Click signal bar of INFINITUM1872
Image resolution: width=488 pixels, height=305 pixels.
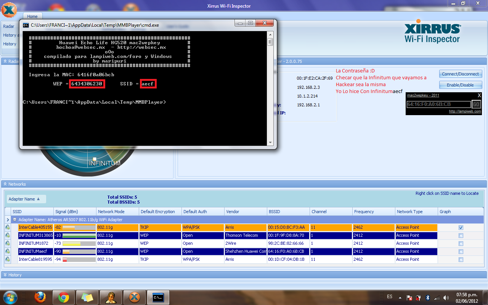coord(79,244)
